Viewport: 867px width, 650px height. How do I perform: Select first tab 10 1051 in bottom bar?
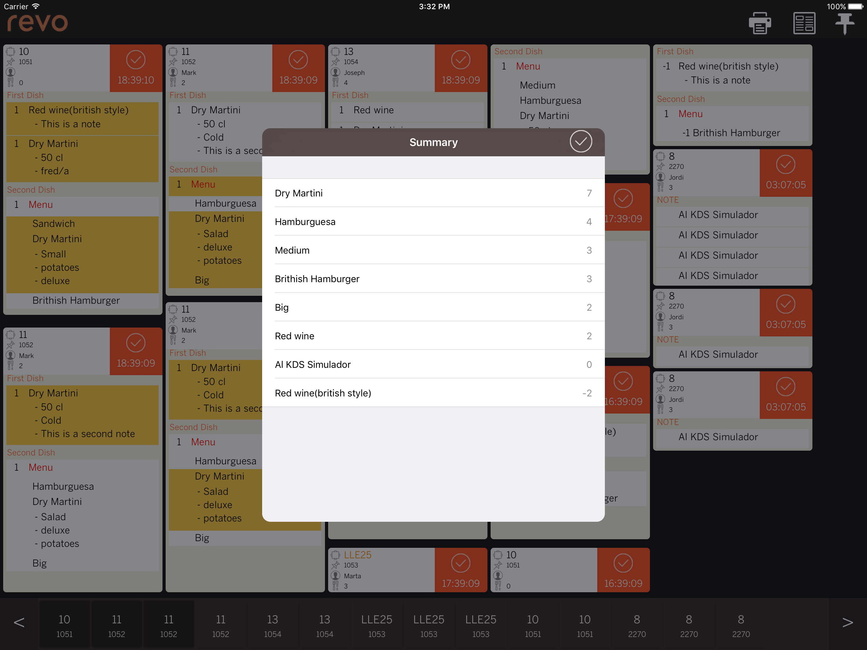point(64,625)
